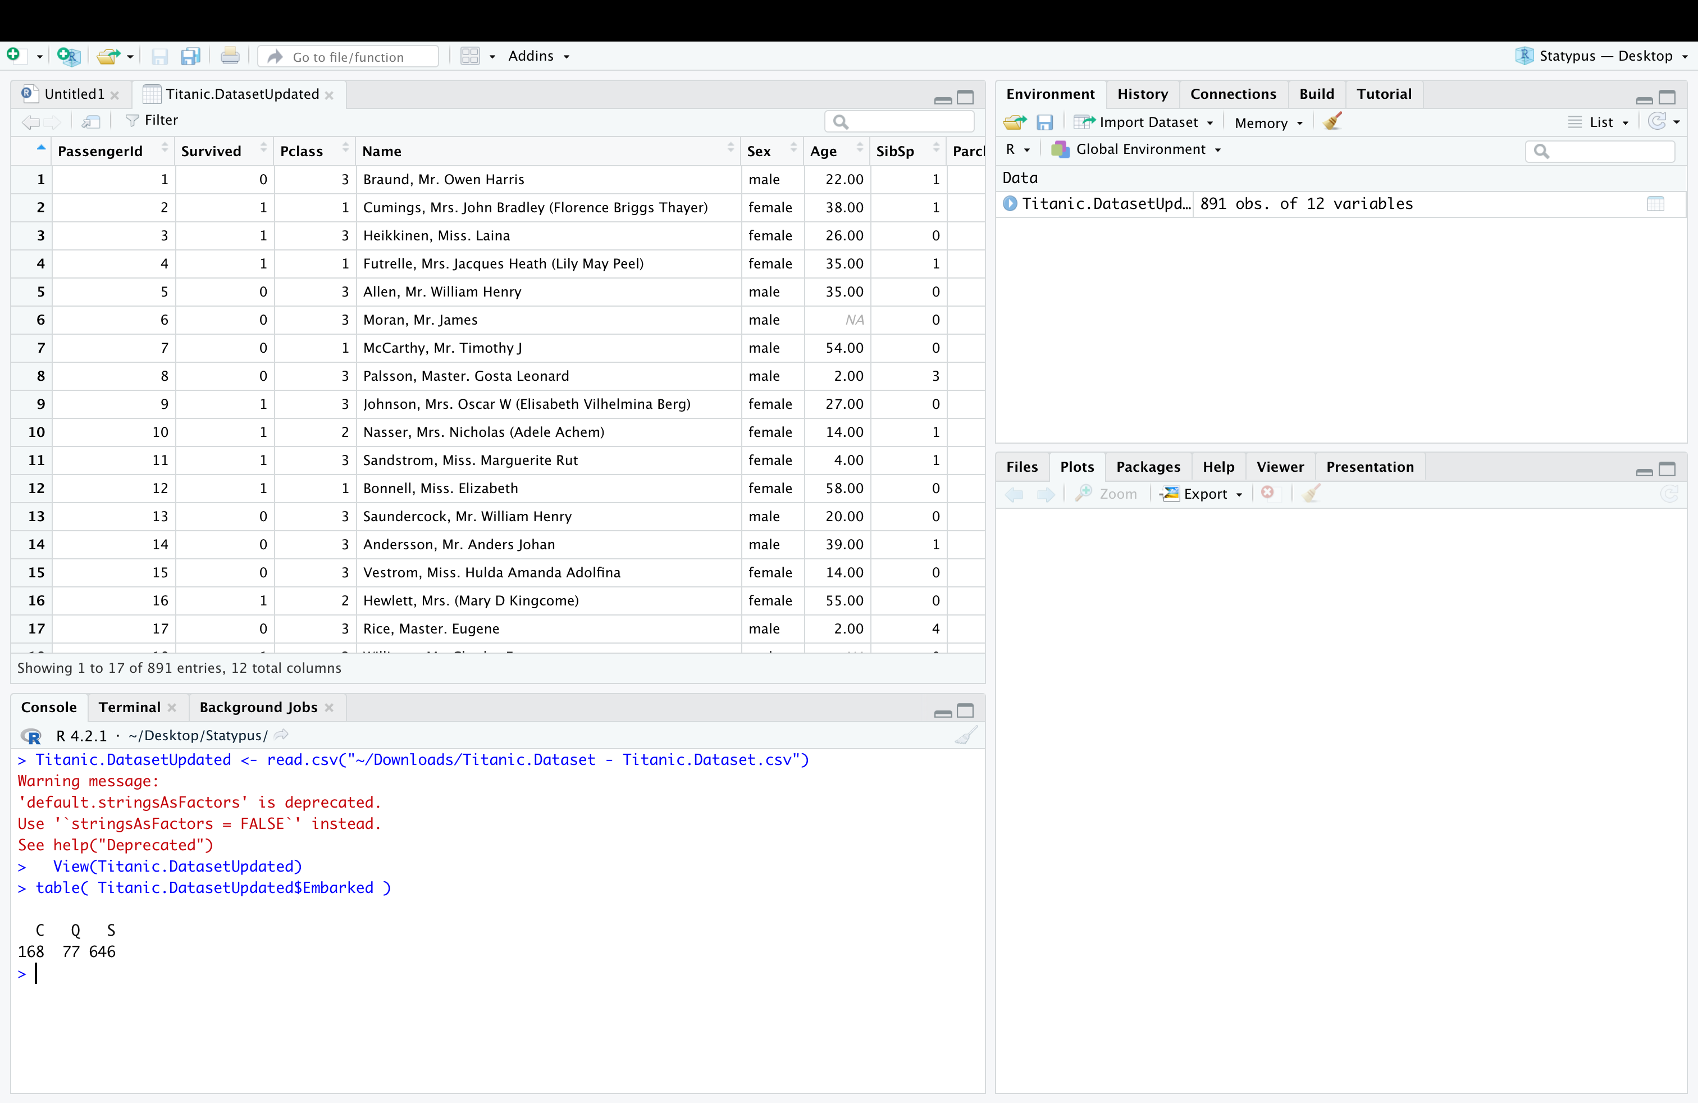
Task: View the current working directory arrow icon
Action: point(282,735)
